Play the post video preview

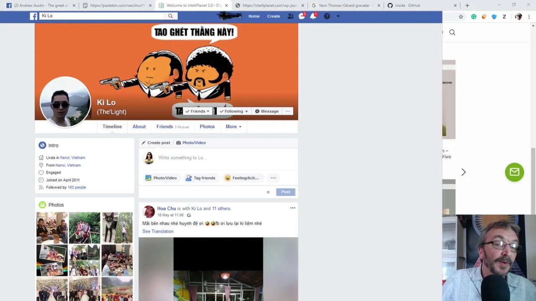(218, 269)
